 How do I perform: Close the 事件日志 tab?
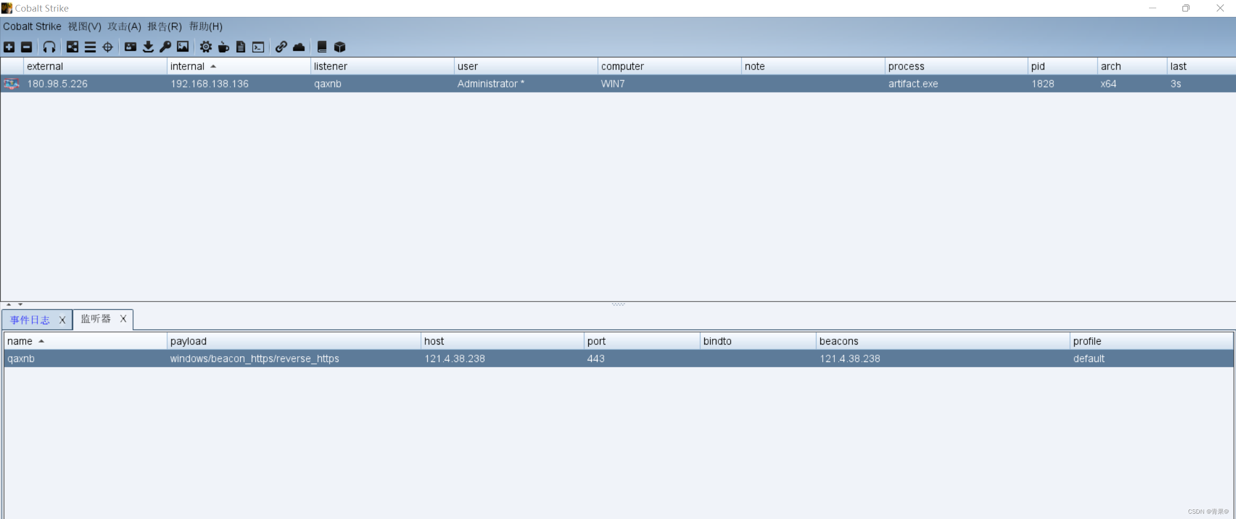[x=62, y=320]
